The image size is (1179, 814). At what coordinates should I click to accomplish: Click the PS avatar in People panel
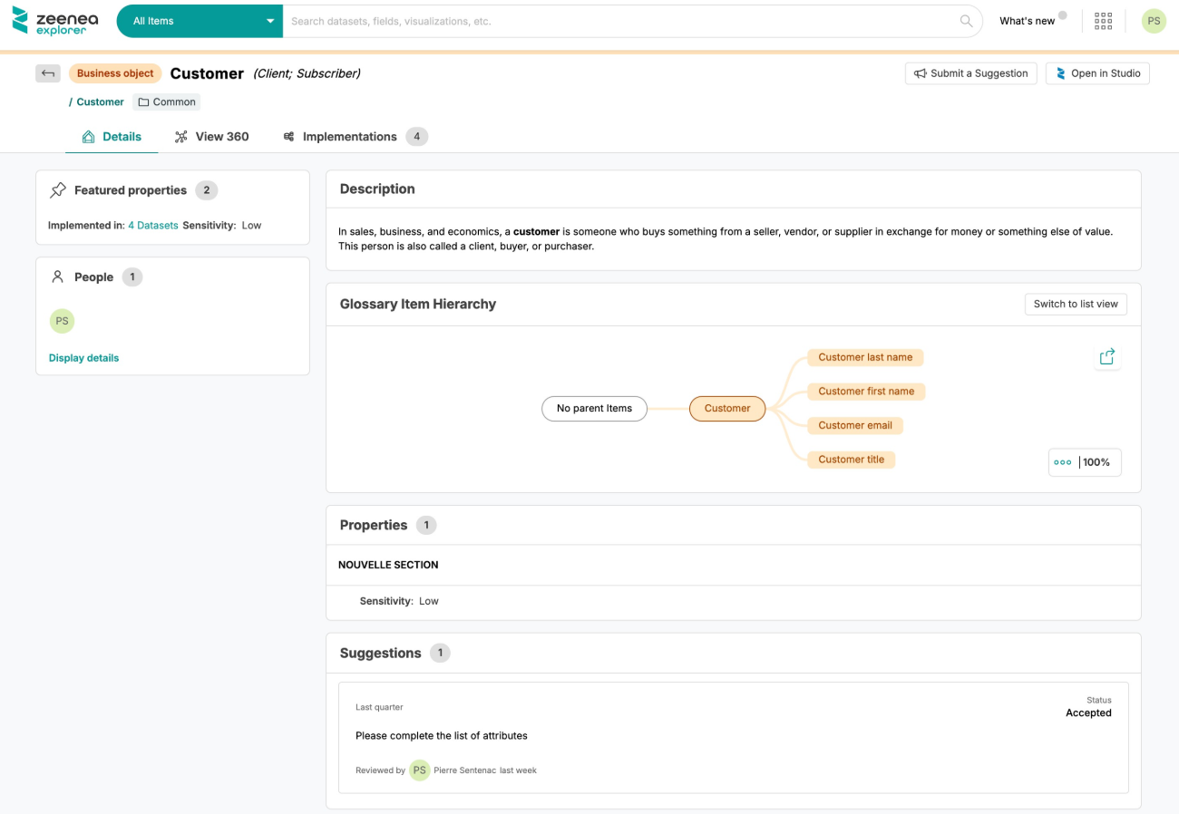click(62, 321)
